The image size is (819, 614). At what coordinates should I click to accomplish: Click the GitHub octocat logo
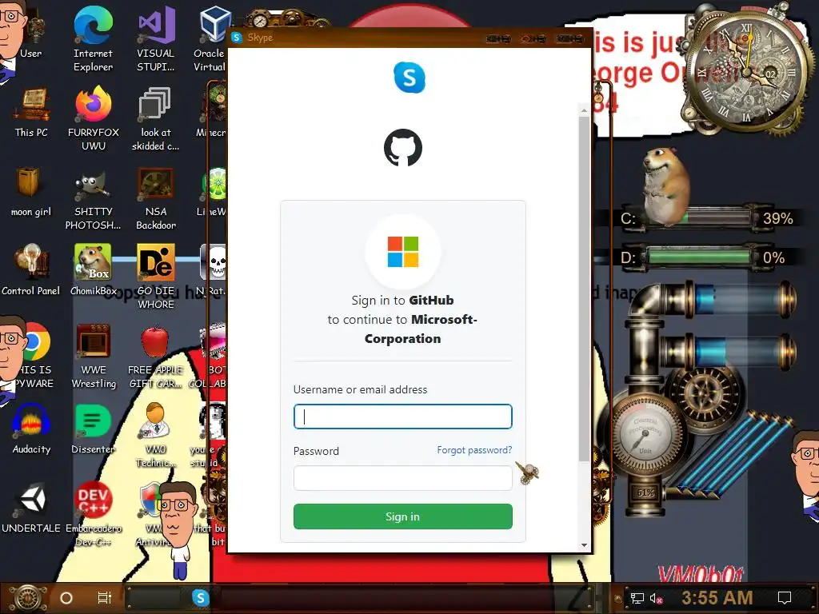[x=403, y=148]
